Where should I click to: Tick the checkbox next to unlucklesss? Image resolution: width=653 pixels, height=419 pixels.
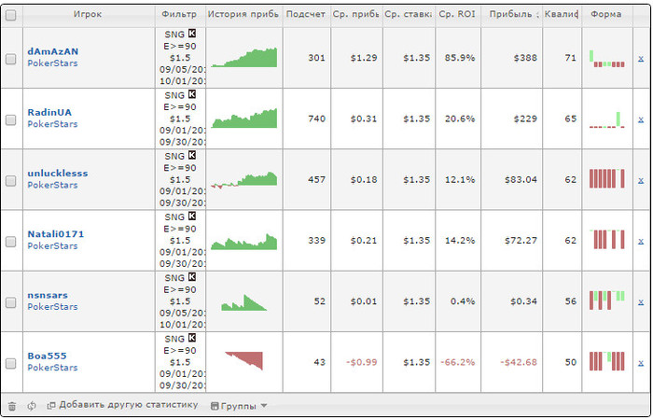point(11,180)
